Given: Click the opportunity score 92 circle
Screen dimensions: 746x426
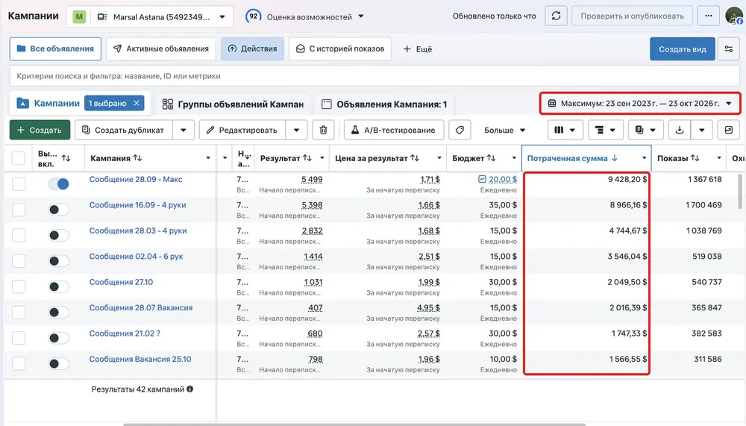Looking at the screenshot, I should click(254, 16).
